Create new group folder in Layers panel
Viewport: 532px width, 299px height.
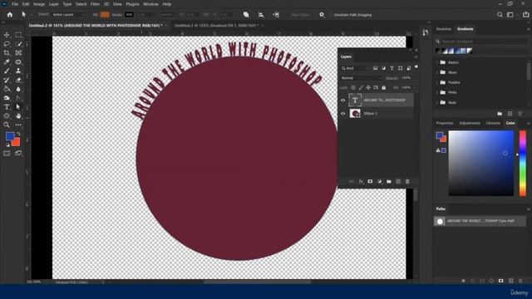click(389, 182)
